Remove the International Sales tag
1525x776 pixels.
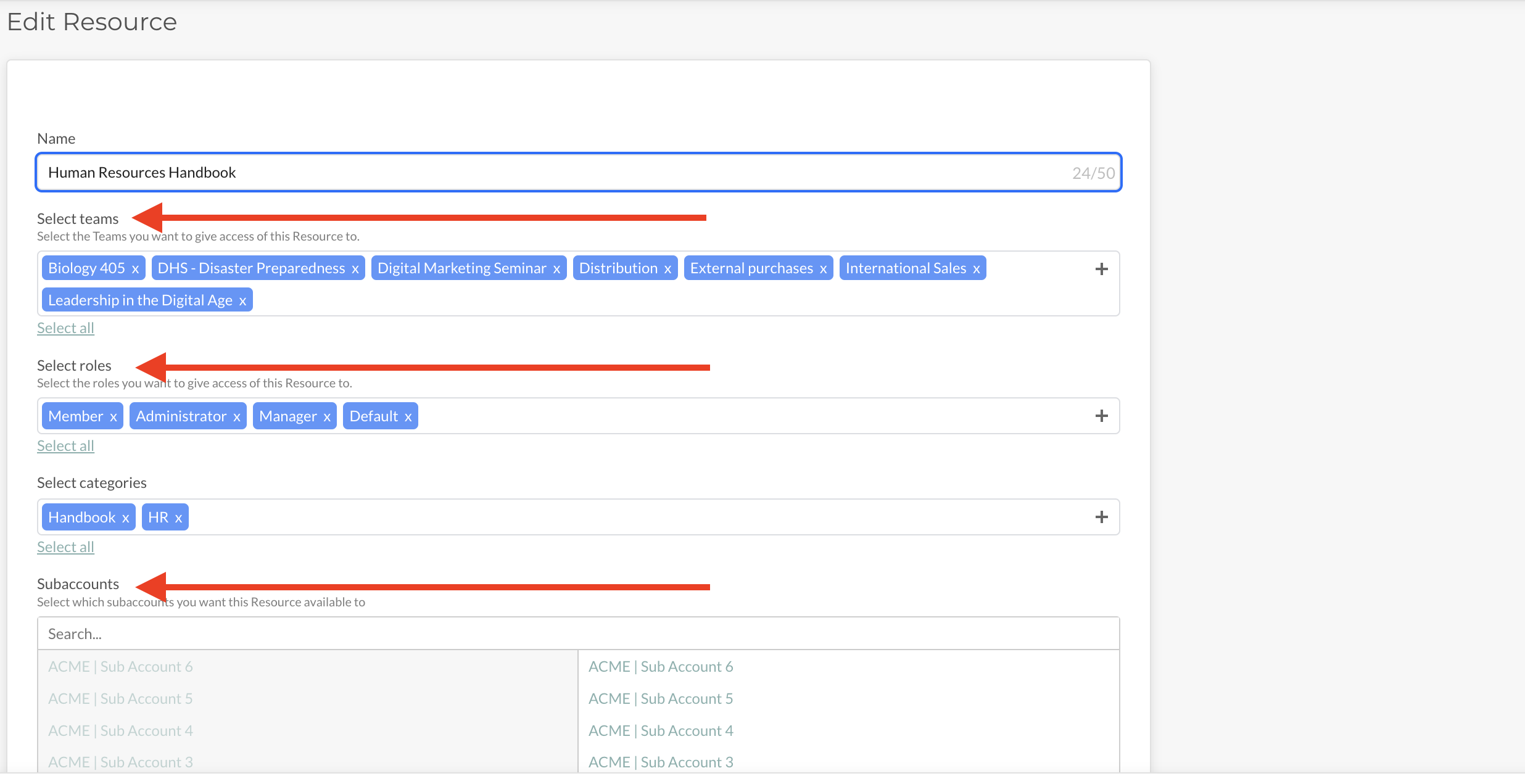tap(977, 269)
